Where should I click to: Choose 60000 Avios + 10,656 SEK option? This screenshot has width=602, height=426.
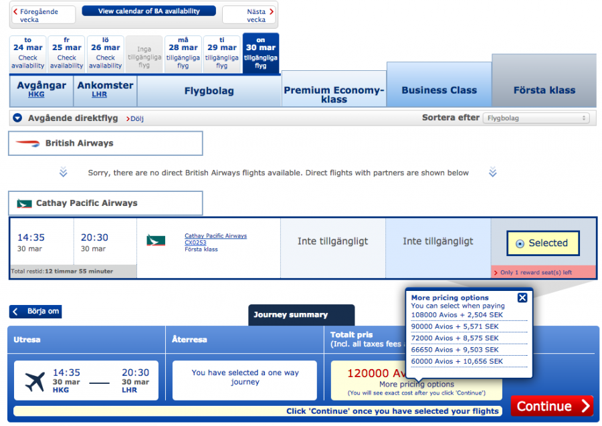[x=457, y=361]
